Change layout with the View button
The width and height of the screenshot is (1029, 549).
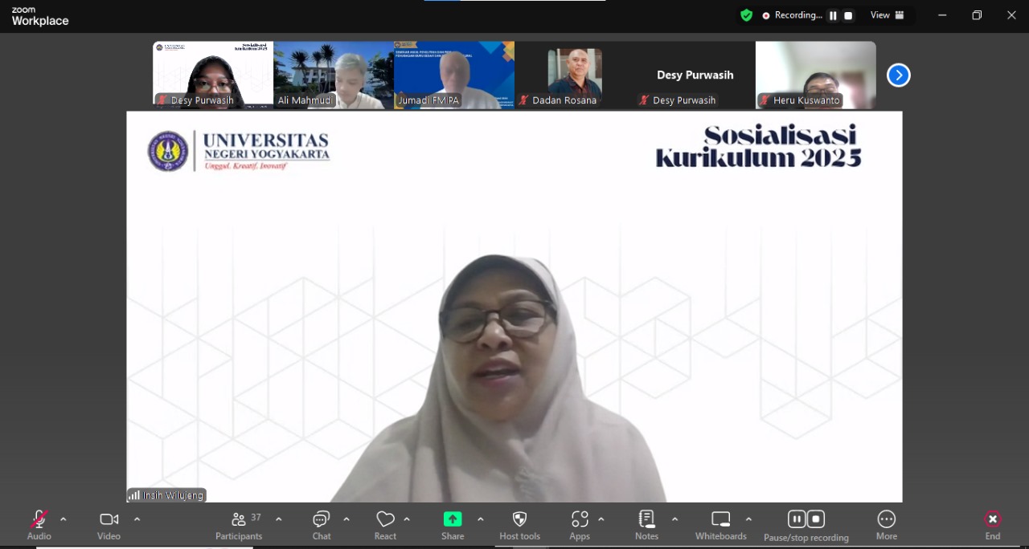[x=888, y=15]
